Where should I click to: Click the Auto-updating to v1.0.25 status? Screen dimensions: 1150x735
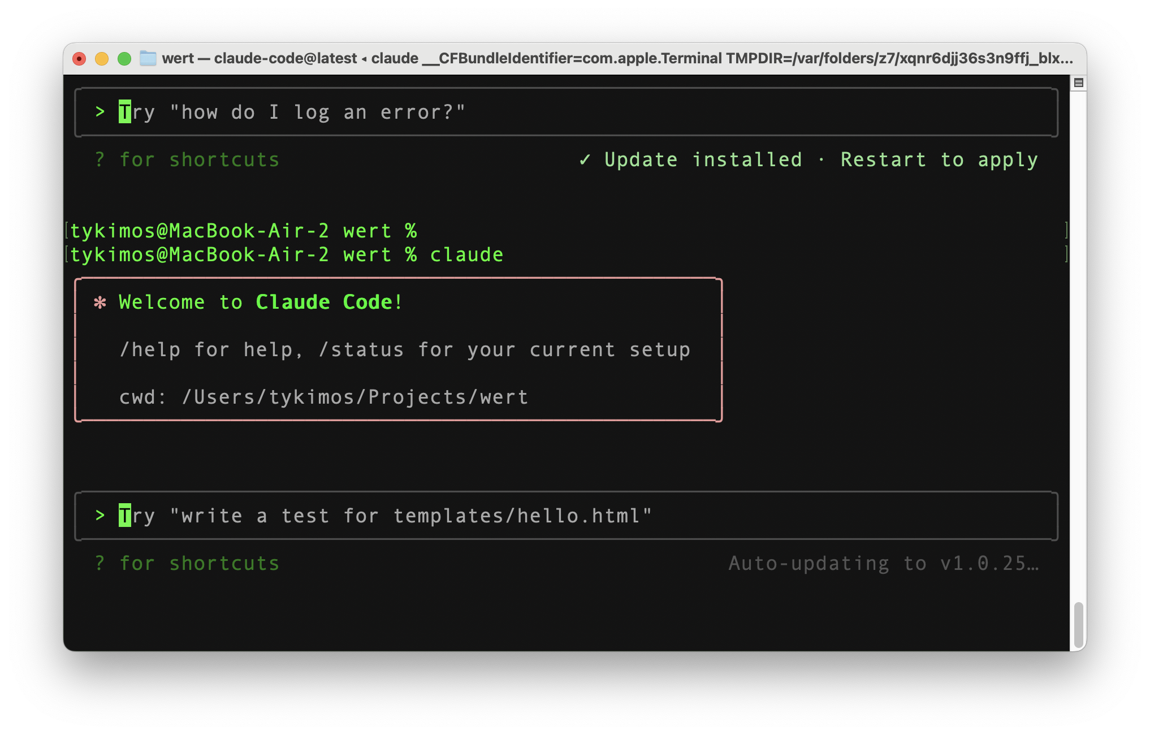[883, 564]
